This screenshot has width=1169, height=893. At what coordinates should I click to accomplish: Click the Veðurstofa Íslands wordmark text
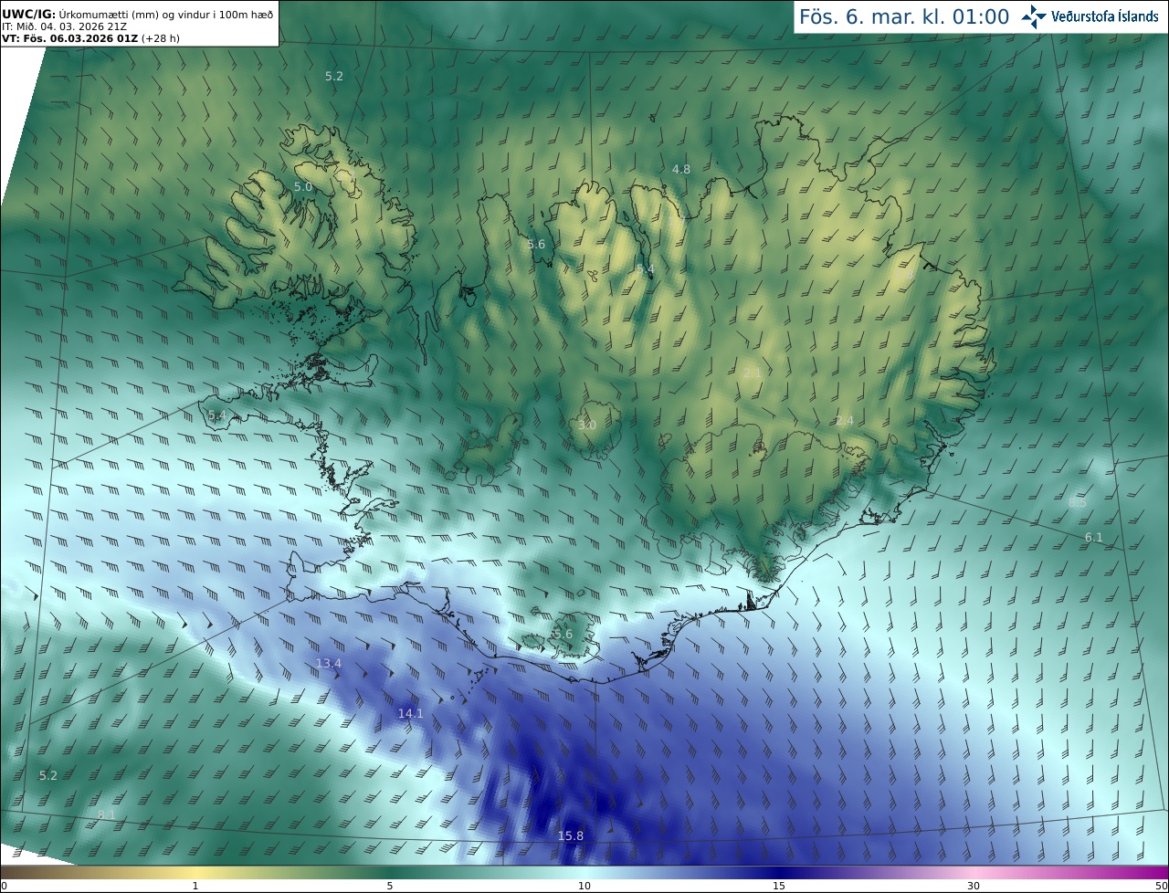tap(1105, 16)
